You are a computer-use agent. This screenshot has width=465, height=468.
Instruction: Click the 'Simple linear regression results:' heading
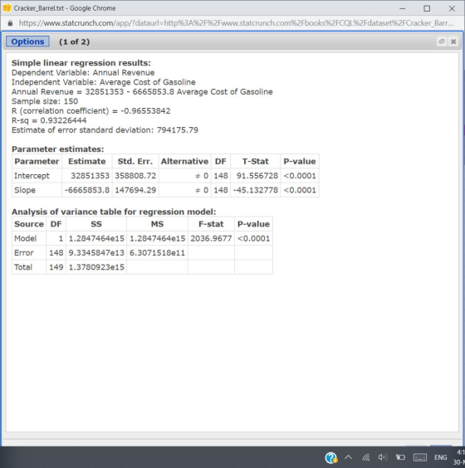(81, 63)
